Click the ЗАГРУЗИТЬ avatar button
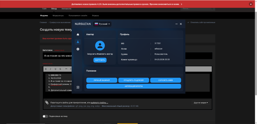 click(100, 60)
